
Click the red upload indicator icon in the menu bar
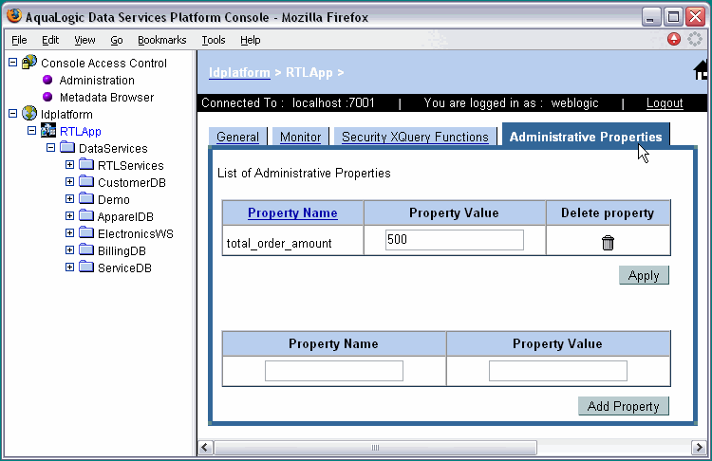[x=674, y=40]
